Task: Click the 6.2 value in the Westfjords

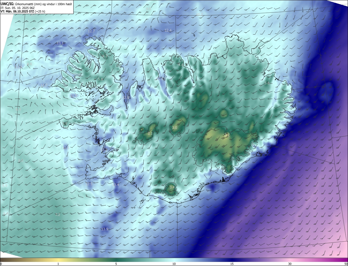Action: point(104,56)
